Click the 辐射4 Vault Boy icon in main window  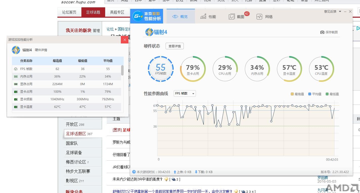(x=149, y=32)
